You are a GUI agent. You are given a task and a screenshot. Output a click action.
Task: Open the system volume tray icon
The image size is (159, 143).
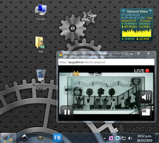click(x=130, y=138)
